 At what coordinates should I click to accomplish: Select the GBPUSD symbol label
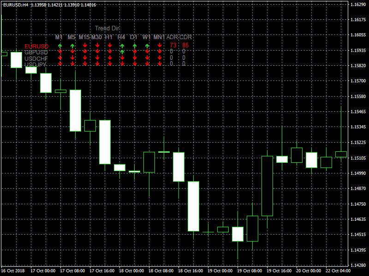pyautogui.click(x=36, y=52)
